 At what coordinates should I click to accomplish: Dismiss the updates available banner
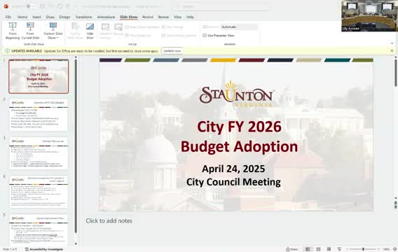point(392,50)
